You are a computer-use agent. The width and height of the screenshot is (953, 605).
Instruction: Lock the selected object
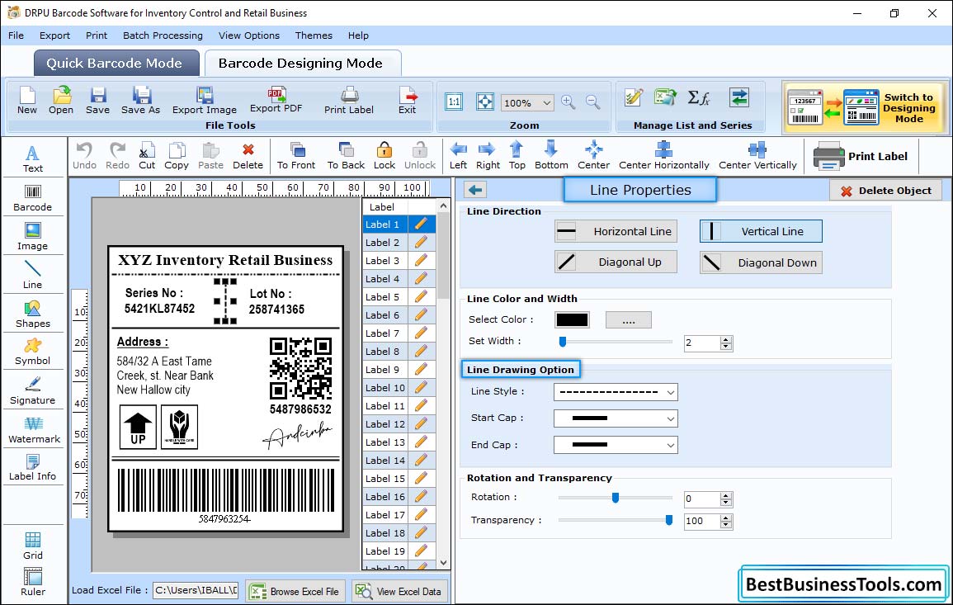pyautogui.click(x=385, y=156)
